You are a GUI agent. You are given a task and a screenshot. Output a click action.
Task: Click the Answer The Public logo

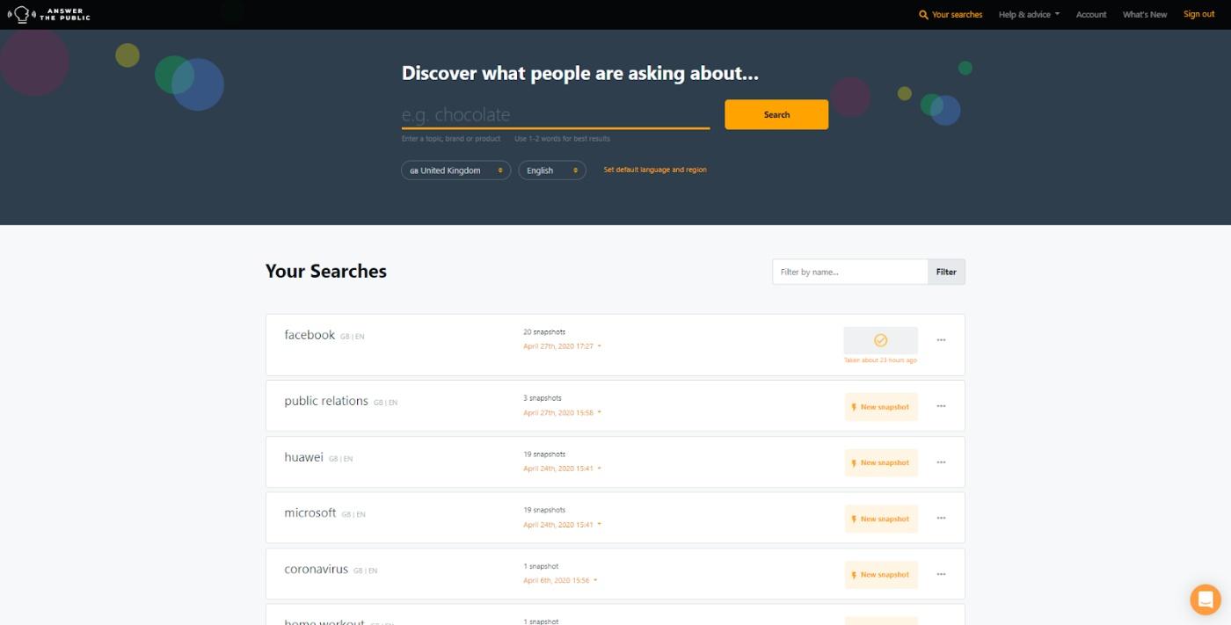[x=48, y=14]
